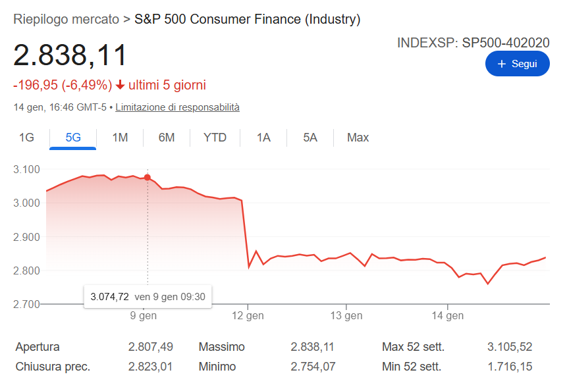Click the 9 gen date label on axis
Screen dimensions: 567x389
(x=144, y=316)
